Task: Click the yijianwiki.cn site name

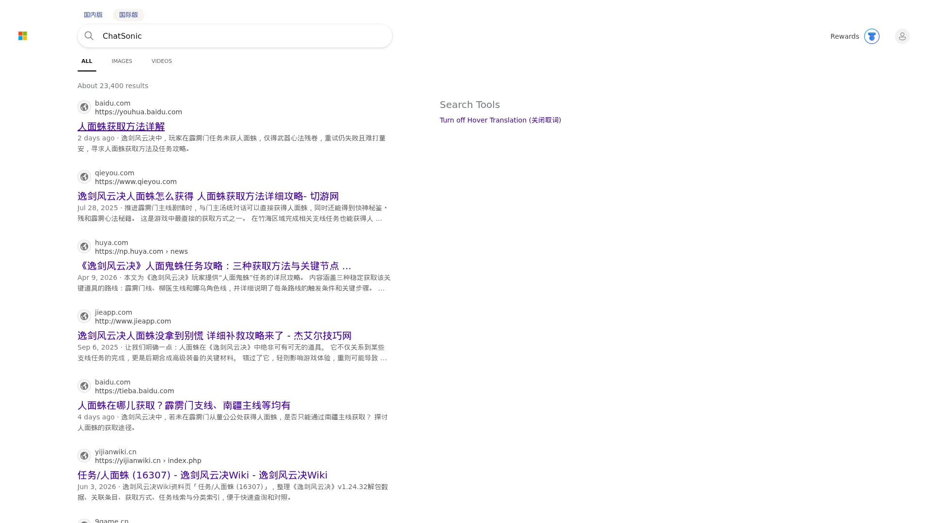Action: [116, 452]
